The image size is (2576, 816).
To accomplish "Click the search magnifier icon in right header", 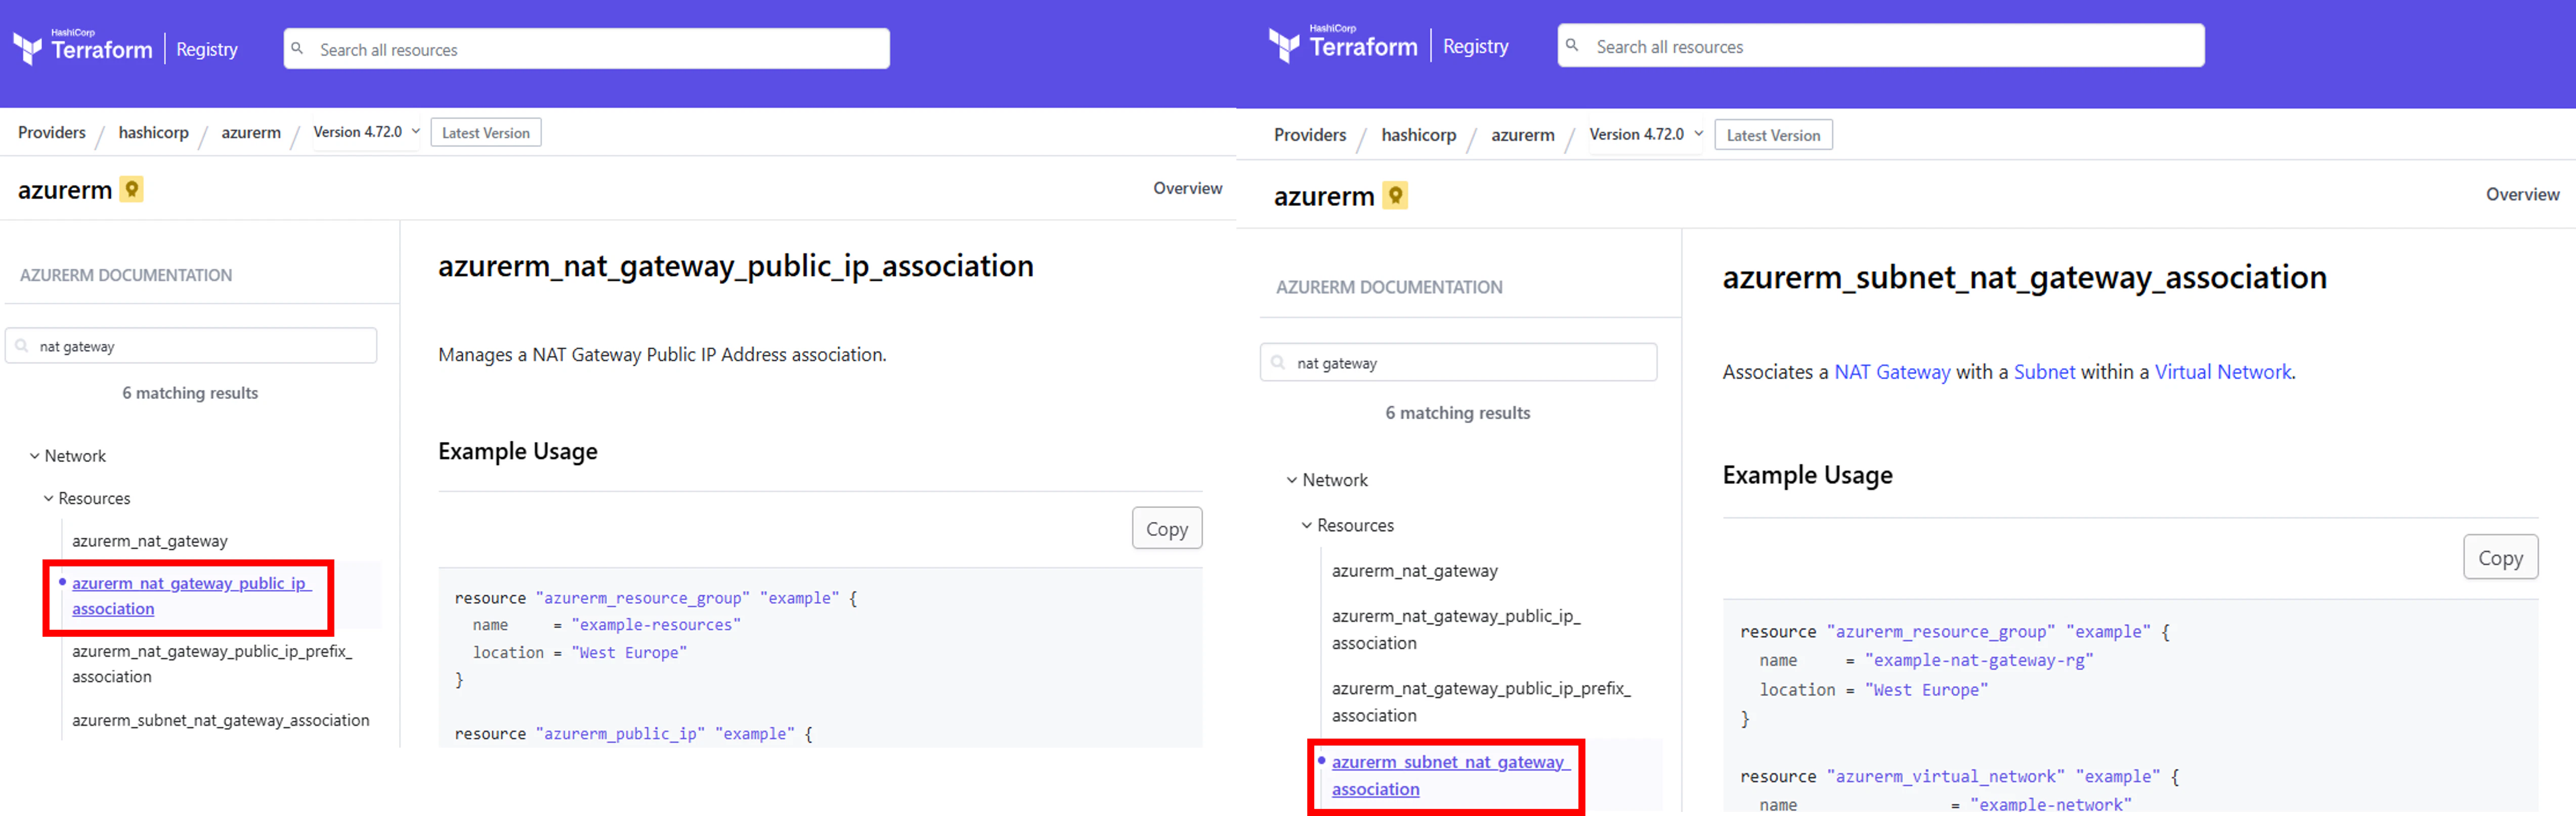I will click(x=1572, y=45).
